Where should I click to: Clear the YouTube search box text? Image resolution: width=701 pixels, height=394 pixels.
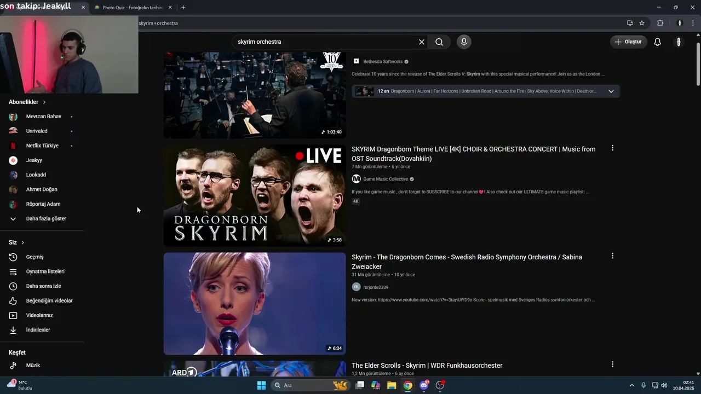[422, 42]
